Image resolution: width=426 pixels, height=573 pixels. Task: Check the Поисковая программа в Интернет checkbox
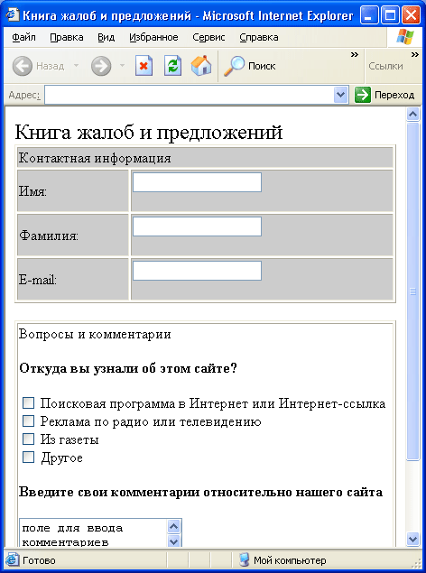pyautogui.click(x=28, y=403)
